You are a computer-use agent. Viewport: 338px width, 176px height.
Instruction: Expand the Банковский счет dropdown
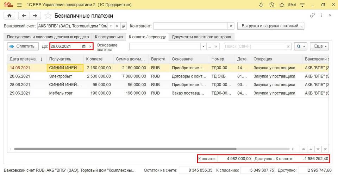coord(111,26)
